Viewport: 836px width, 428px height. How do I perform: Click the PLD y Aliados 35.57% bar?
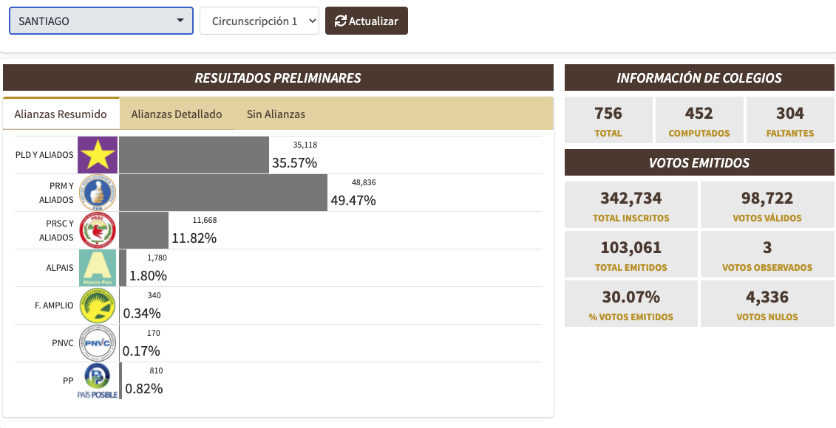tap(194, 155)
